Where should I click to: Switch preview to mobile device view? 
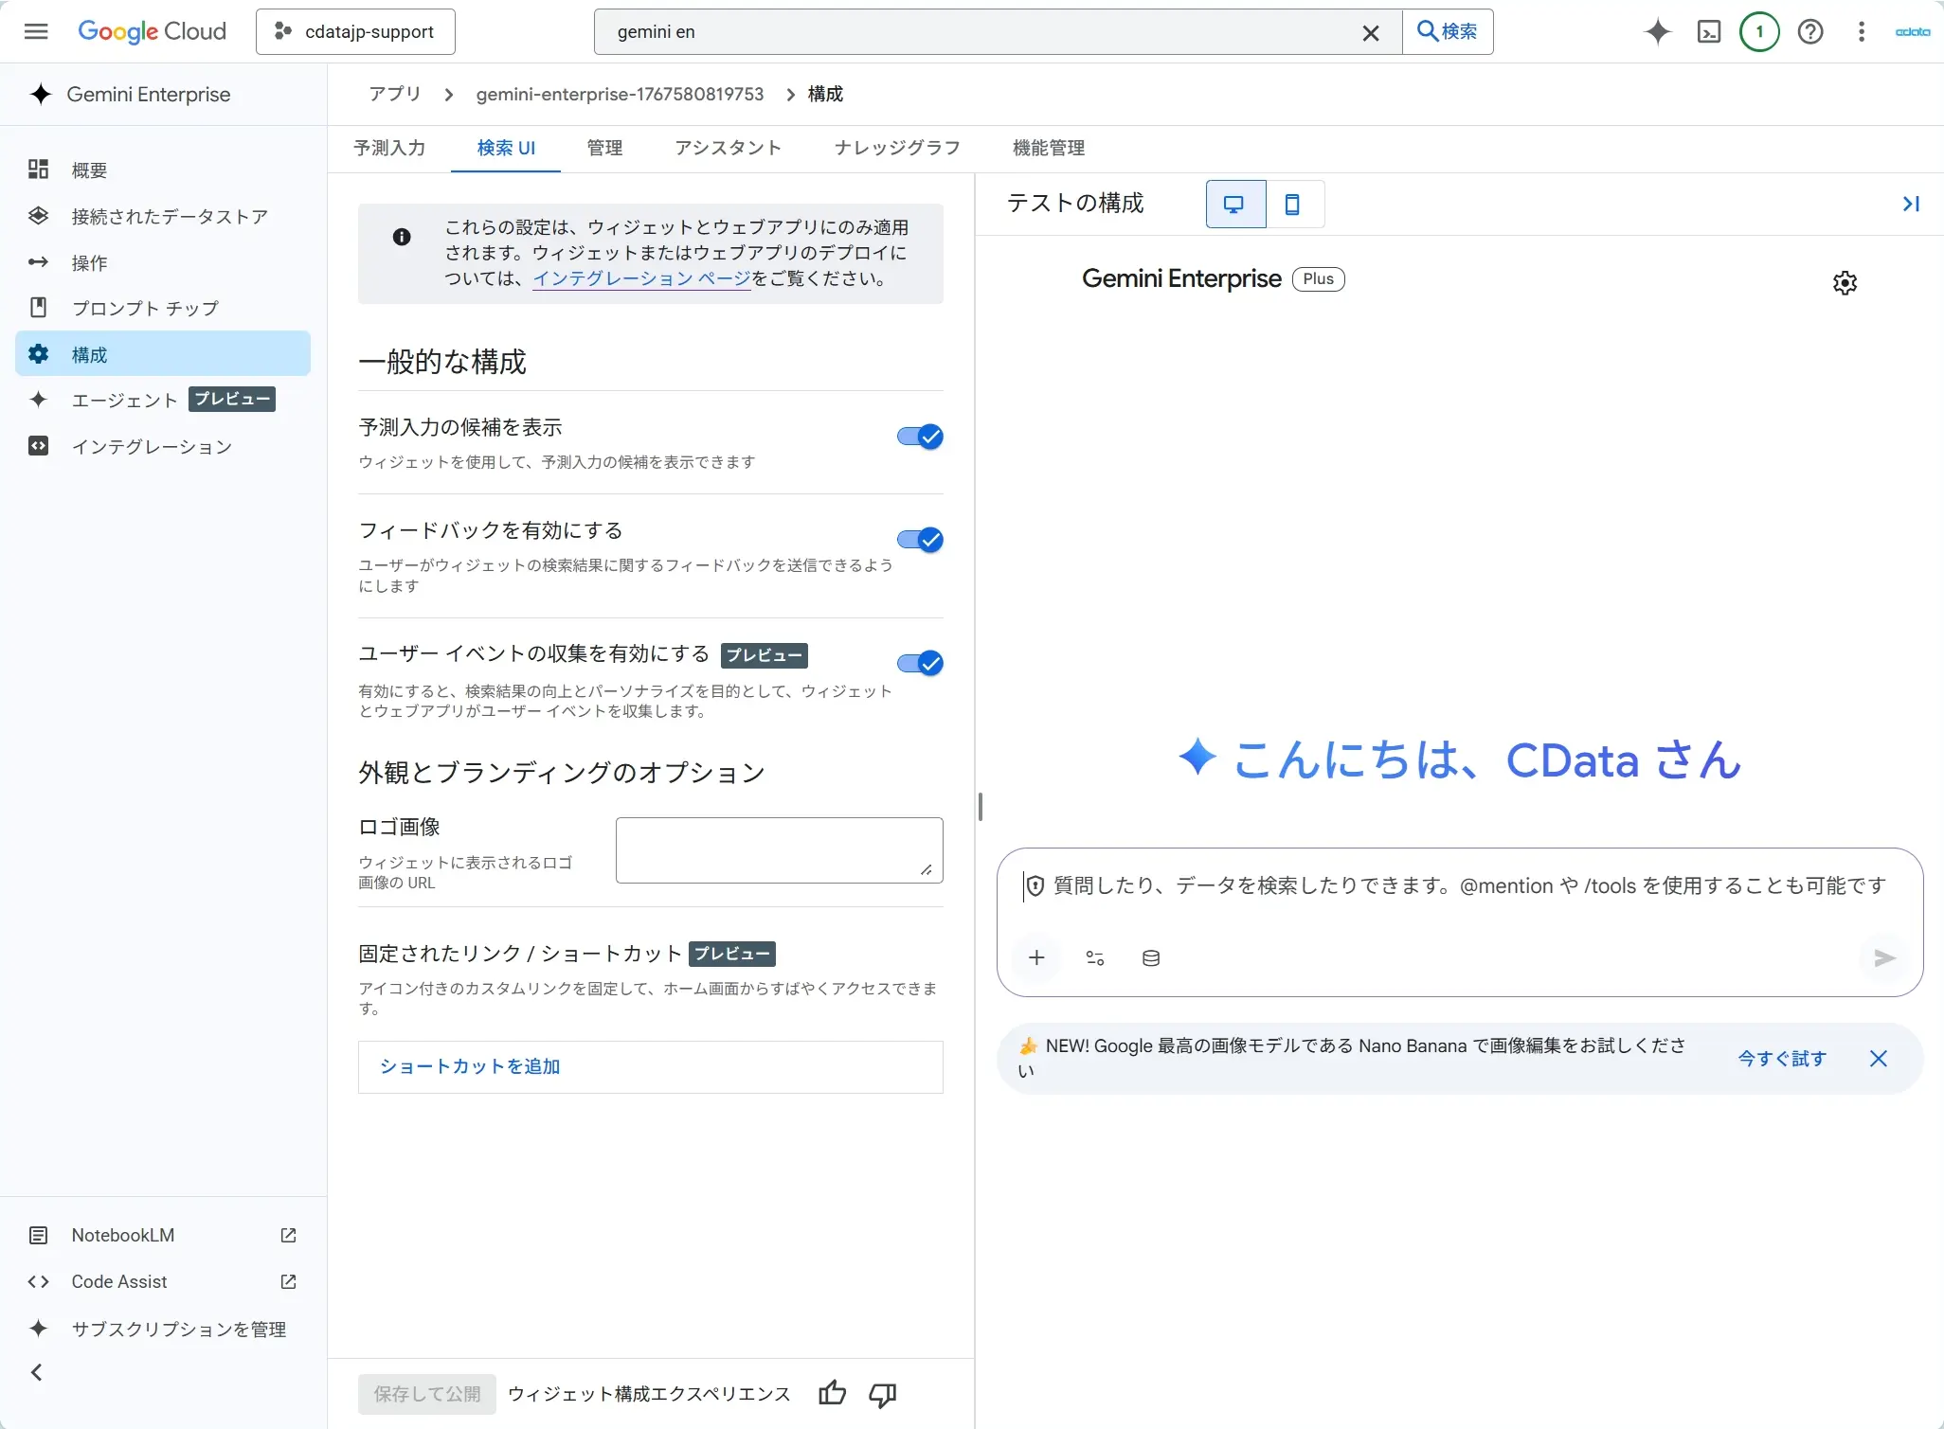[x=1292, y=205]
